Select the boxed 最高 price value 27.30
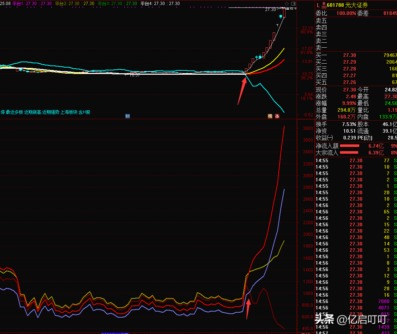This screenshot has width=397, height=334. click(391, 97)
